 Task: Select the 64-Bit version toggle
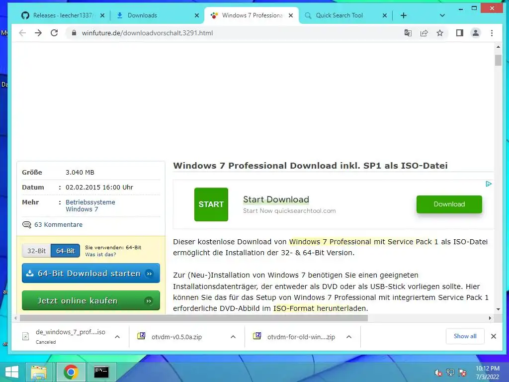click(65, 251)
